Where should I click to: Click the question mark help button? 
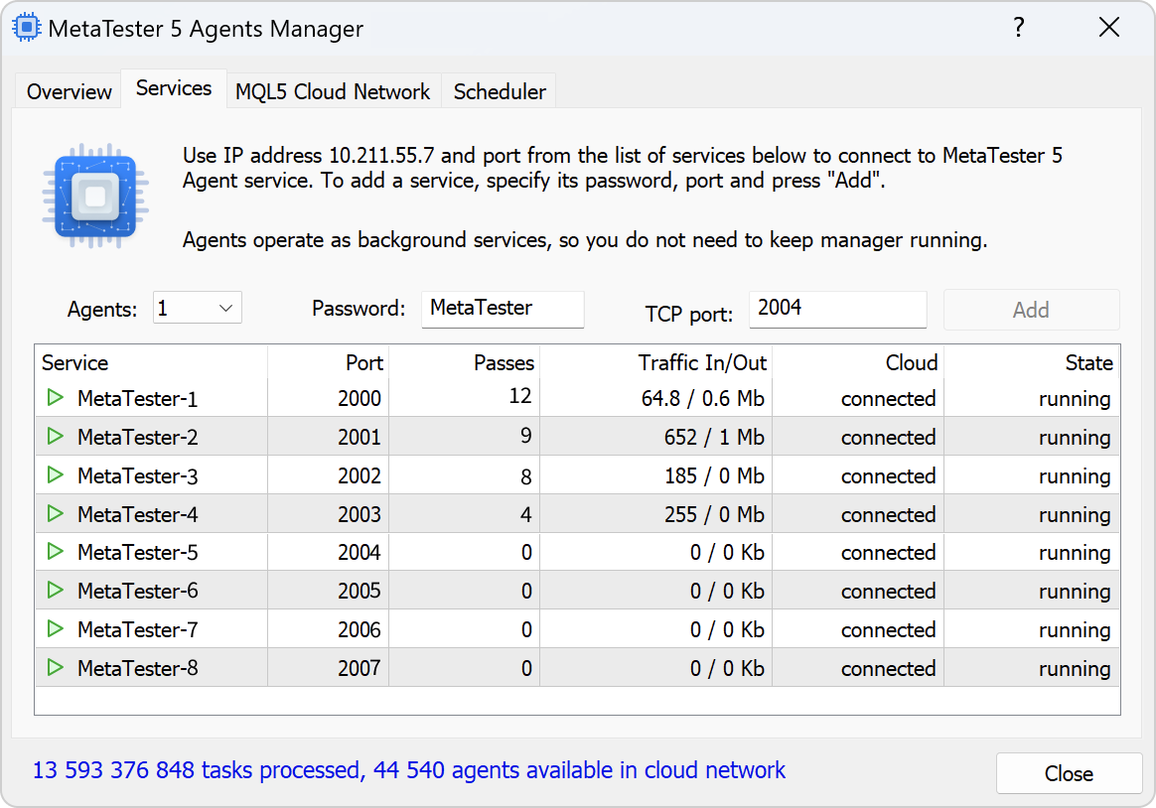1019,27
